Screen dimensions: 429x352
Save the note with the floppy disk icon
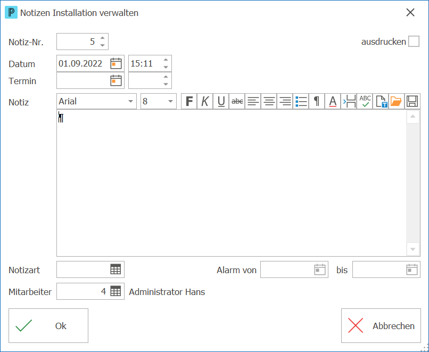click(412, 101)
